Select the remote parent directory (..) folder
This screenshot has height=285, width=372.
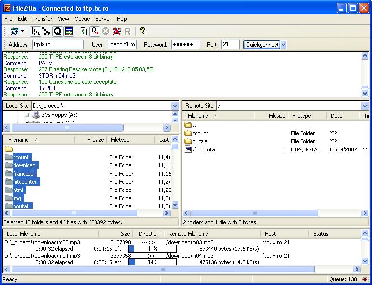188,125
